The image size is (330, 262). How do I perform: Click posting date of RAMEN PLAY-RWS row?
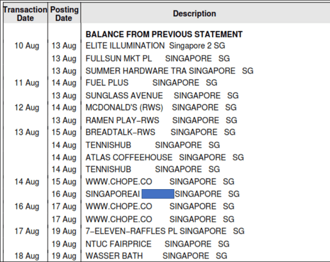(64, 120)
